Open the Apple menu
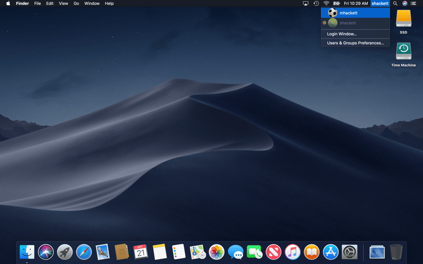423x264 pixels. click(8, 3)
